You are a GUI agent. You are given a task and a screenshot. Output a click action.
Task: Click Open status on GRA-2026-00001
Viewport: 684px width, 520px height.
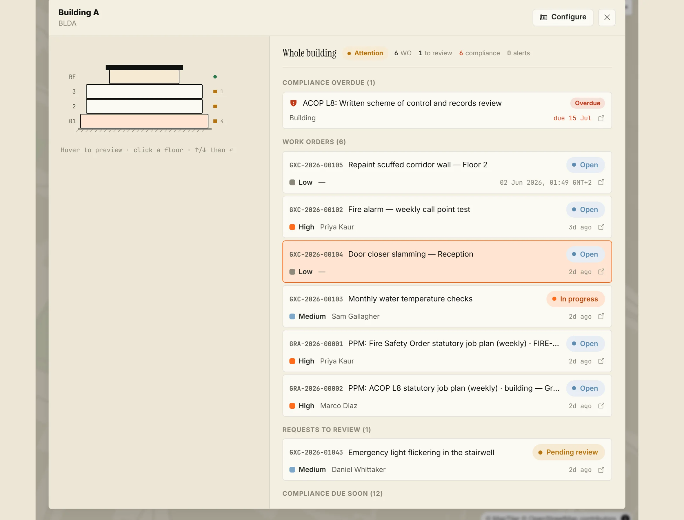tap(585, 343)
